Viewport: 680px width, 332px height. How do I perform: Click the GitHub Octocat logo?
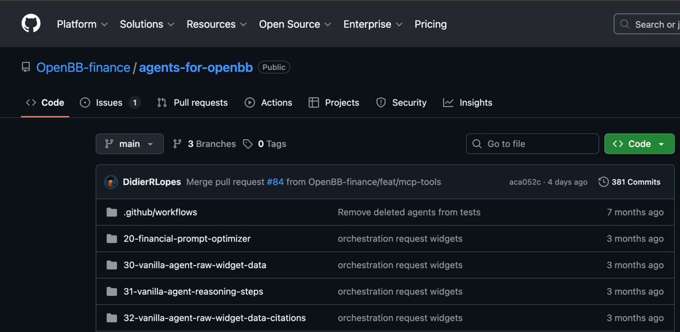click(31, 24)
